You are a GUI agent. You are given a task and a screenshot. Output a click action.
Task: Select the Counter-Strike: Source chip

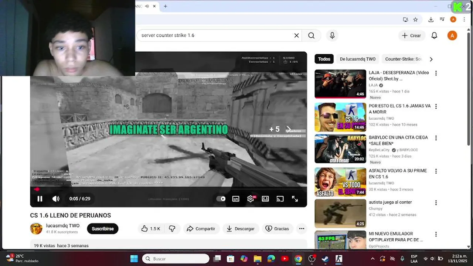[x=403, y=59]
